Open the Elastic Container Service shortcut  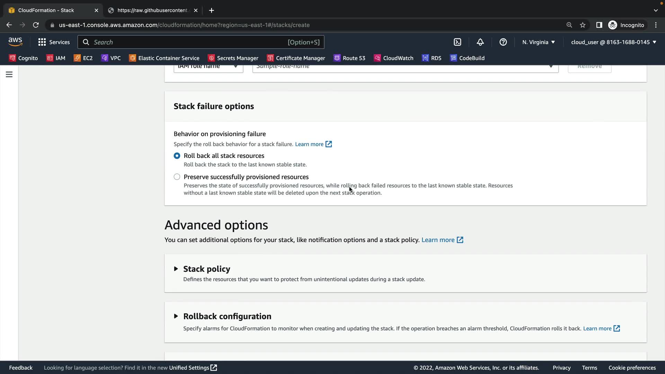164,58
